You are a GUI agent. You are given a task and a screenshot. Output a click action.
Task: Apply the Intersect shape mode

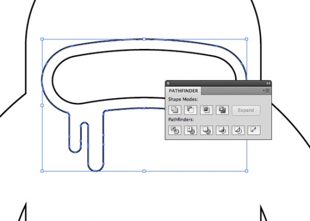[206, 110]
